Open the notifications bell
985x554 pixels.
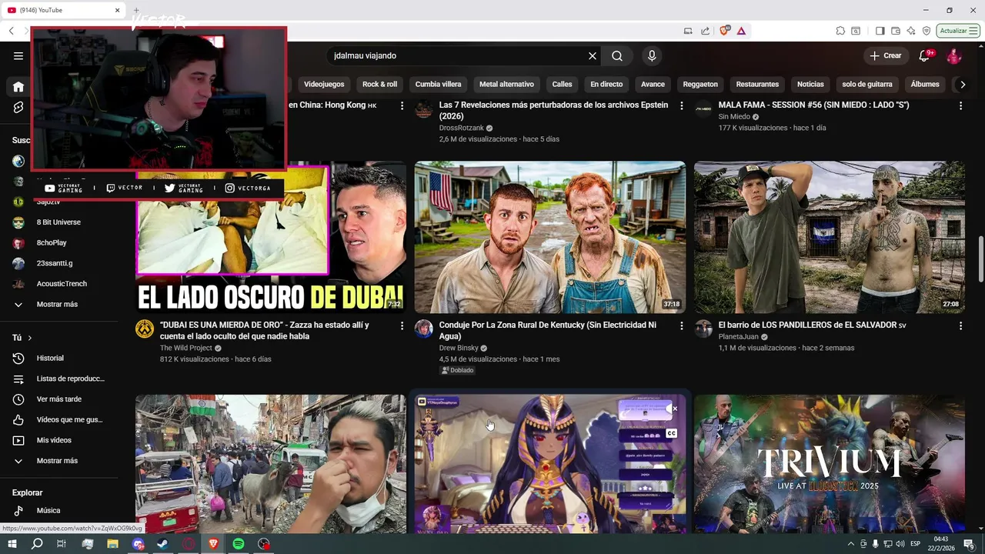[926, 55]
